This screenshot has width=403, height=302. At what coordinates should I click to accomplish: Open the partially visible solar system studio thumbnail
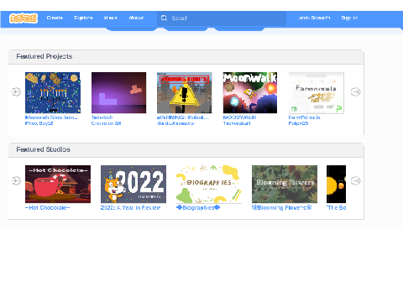pyautogui.click(x=336, y=184)
